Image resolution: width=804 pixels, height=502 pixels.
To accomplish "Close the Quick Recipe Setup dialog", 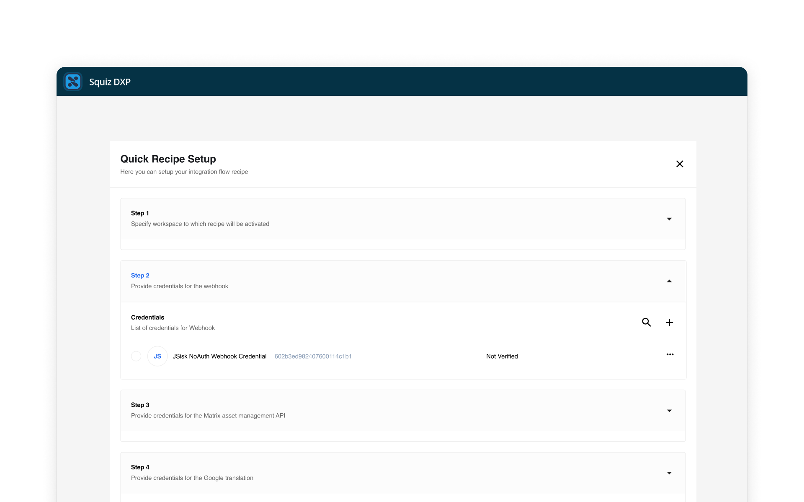I will (x=680, y=164).
